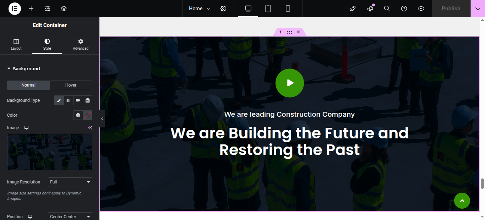
Task: Toggle preview changes eye icon
Action: 421,9
